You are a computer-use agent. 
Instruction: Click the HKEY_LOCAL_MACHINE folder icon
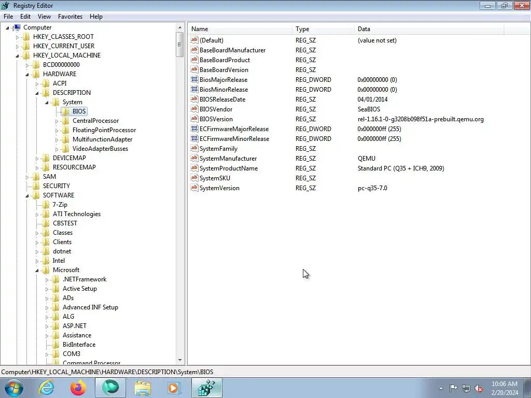(26, 55)
